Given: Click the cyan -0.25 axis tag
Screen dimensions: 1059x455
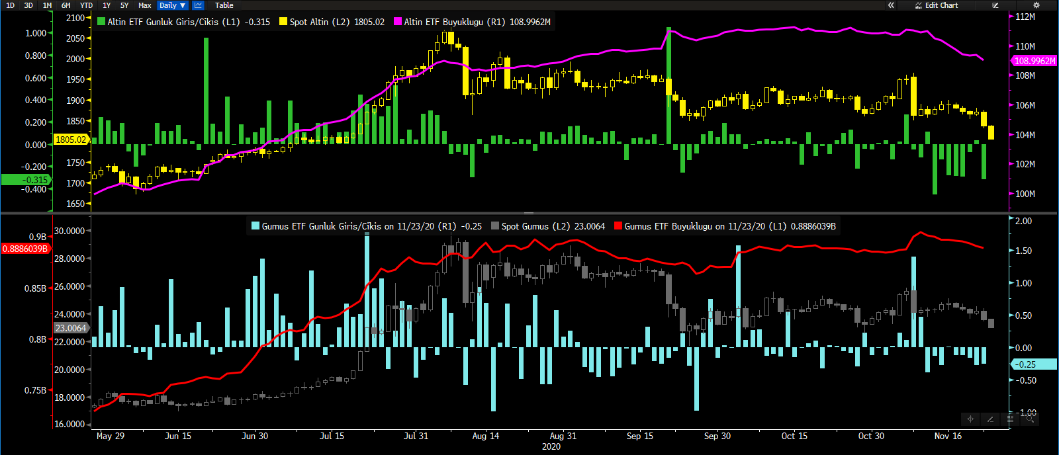Looking at the screenshot, I should point(1034,364).
